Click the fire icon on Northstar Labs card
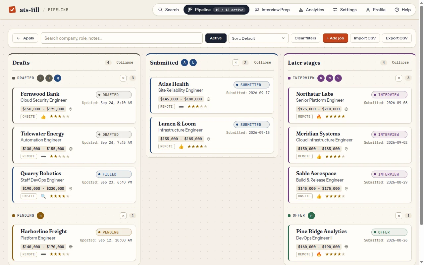 point(319,117)
